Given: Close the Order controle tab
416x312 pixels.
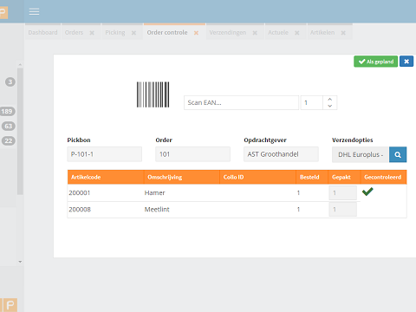Looking at the screenshot, I should click(x=196, y=33).
